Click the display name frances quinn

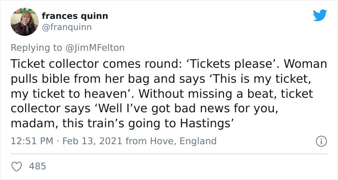tap(75, 16)
